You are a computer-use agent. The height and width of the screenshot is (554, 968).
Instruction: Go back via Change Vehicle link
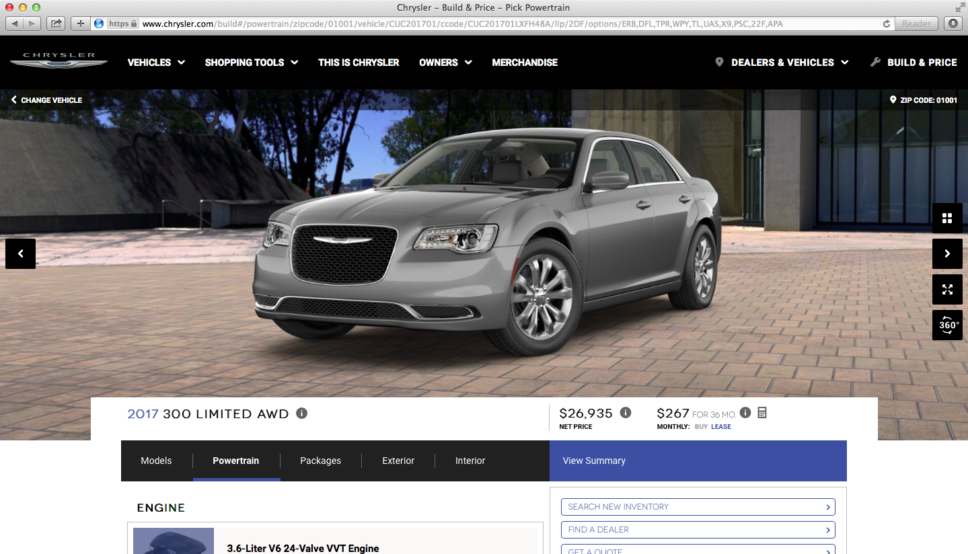(x=46, y=100)
